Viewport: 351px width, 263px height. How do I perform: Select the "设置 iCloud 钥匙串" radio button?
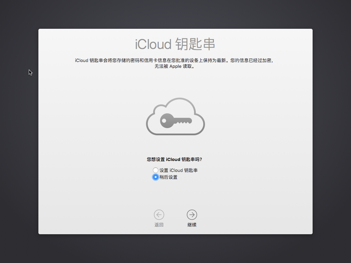tap(156, 170)
